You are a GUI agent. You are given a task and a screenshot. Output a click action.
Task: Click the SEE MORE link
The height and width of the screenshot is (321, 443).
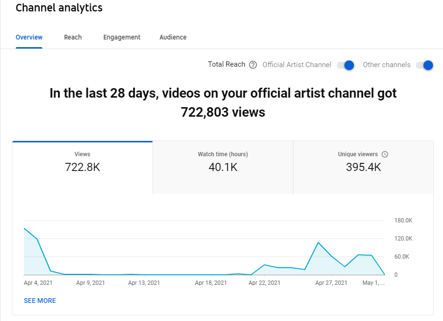pyautogui.click(x=40, y=301)
